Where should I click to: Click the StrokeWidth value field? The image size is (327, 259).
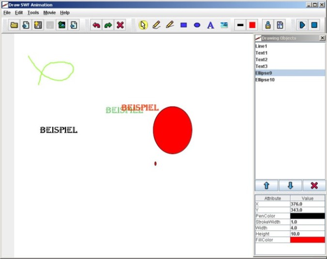pyautogui.click(x=308, y=222)
